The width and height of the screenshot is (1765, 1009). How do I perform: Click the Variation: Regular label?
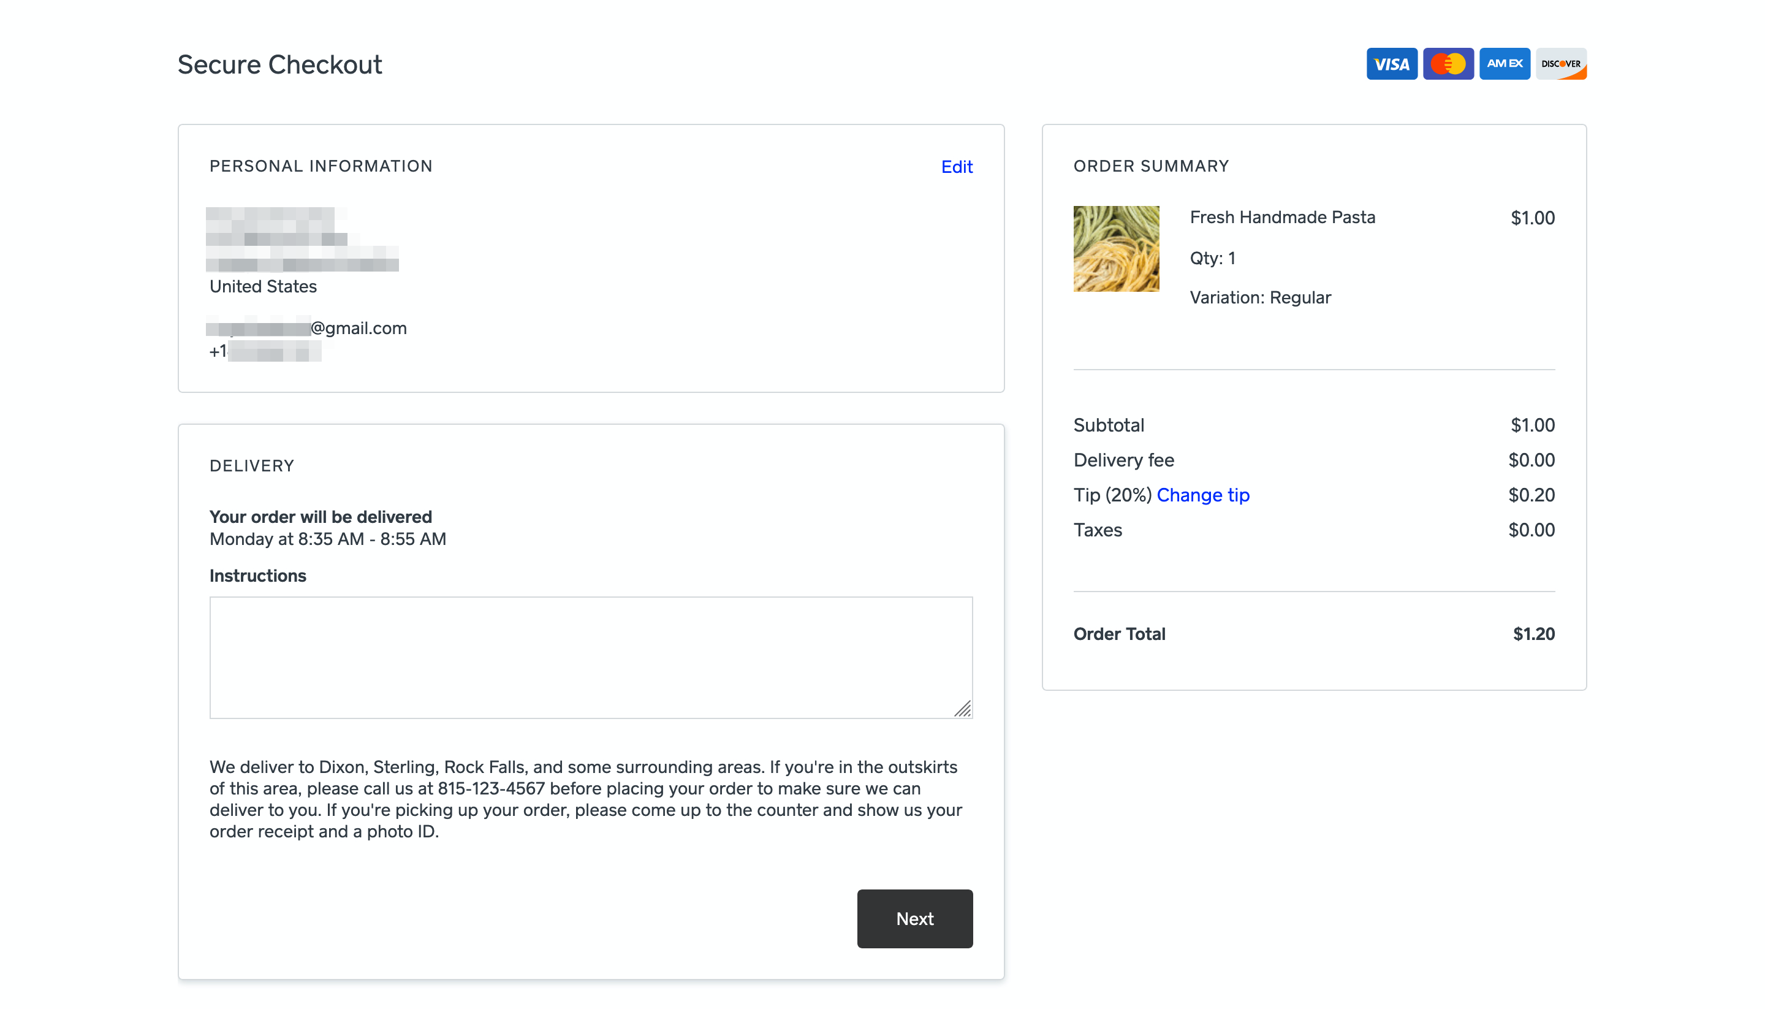[x=1260, y=297]
